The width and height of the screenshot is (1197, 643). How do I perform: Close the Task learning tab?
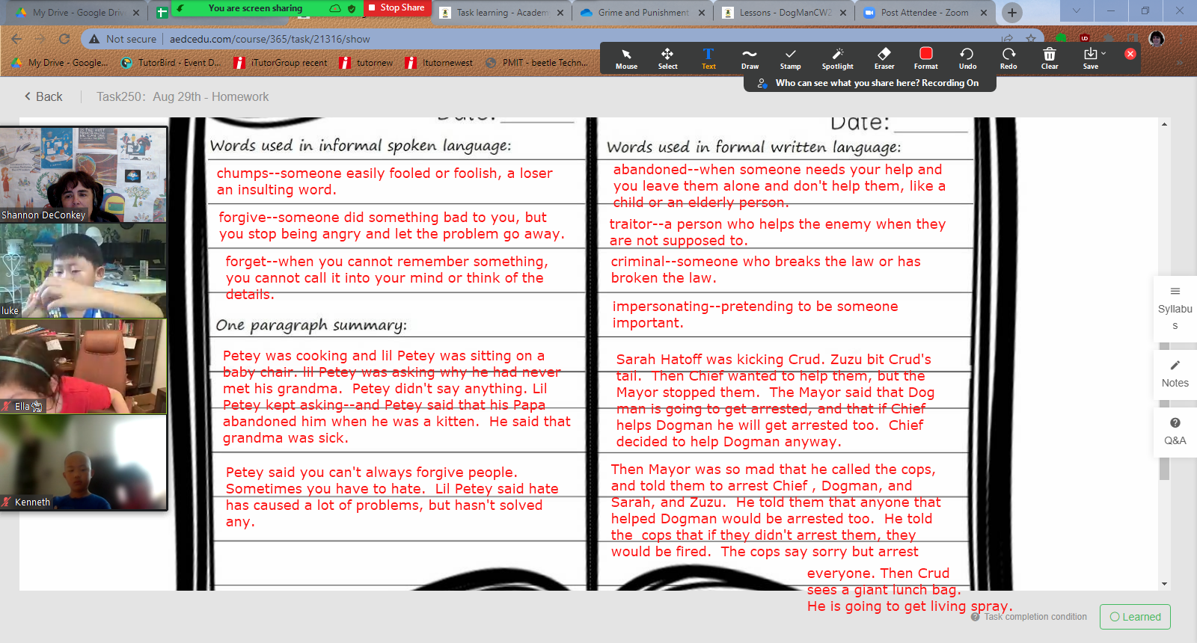(x=560, y=13)
